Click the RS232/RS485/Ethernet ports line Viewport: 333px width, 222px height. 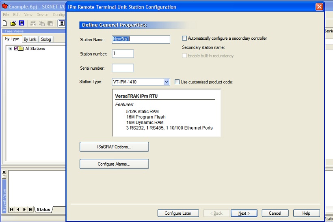point(169,128)
